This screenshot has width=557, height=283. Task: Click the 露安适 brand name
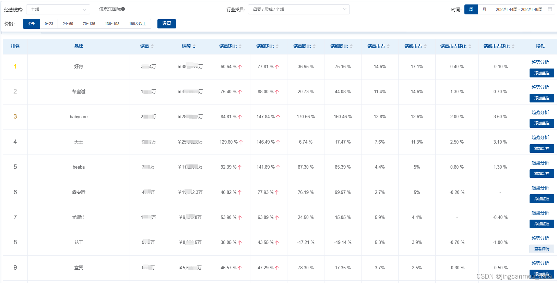79,192
